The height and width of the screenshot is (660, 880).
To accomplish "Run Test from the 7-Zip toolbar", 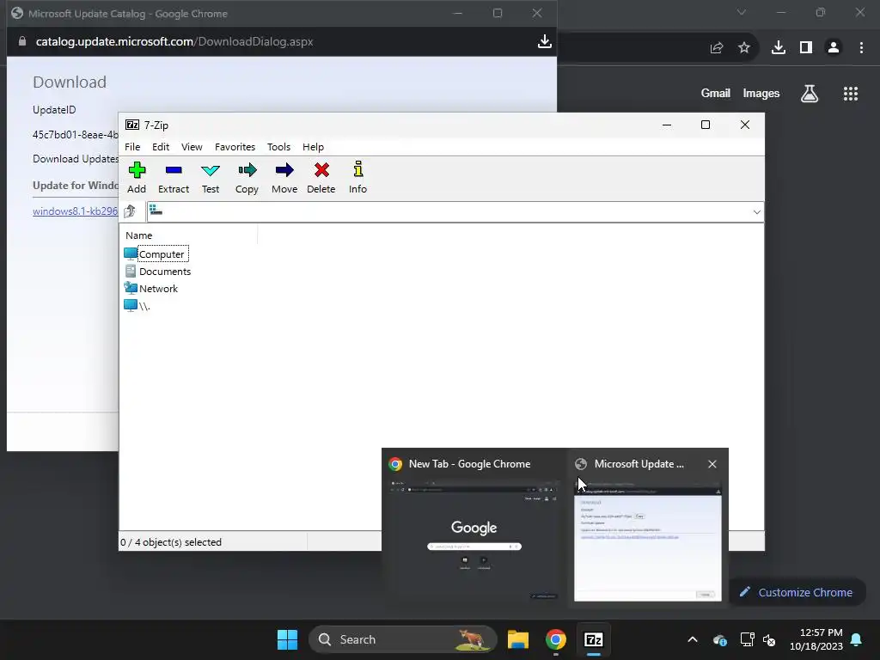I will [211, 177].
